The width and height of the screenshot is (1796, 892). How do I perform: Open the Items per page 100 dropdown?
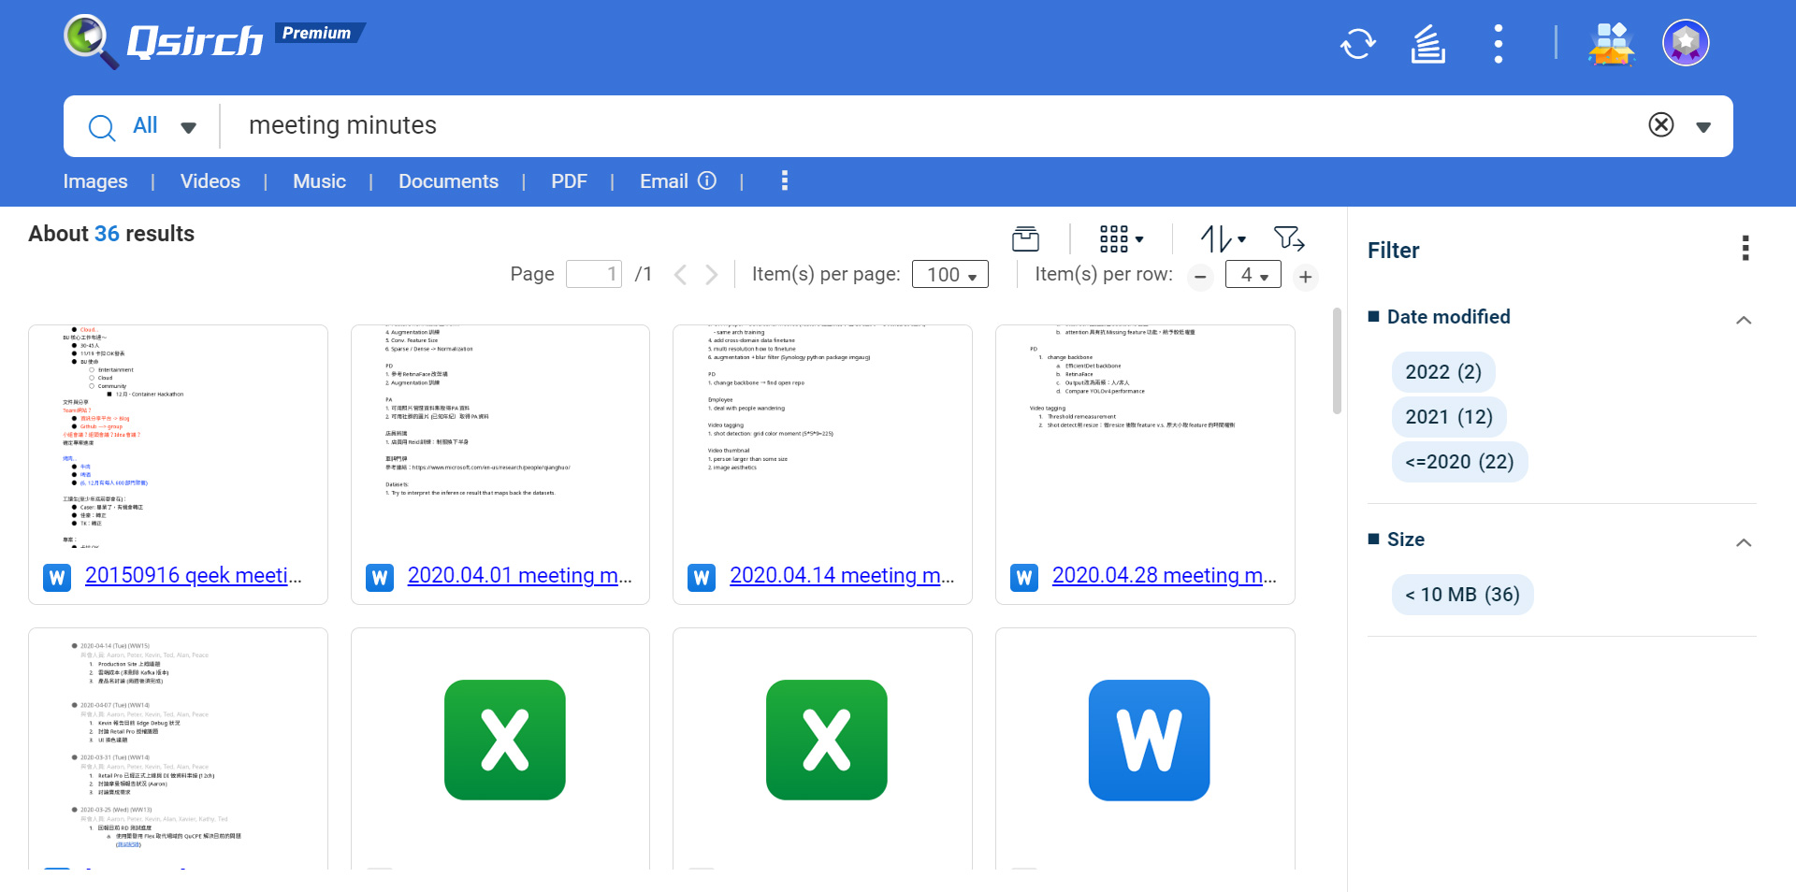(949, 275)
